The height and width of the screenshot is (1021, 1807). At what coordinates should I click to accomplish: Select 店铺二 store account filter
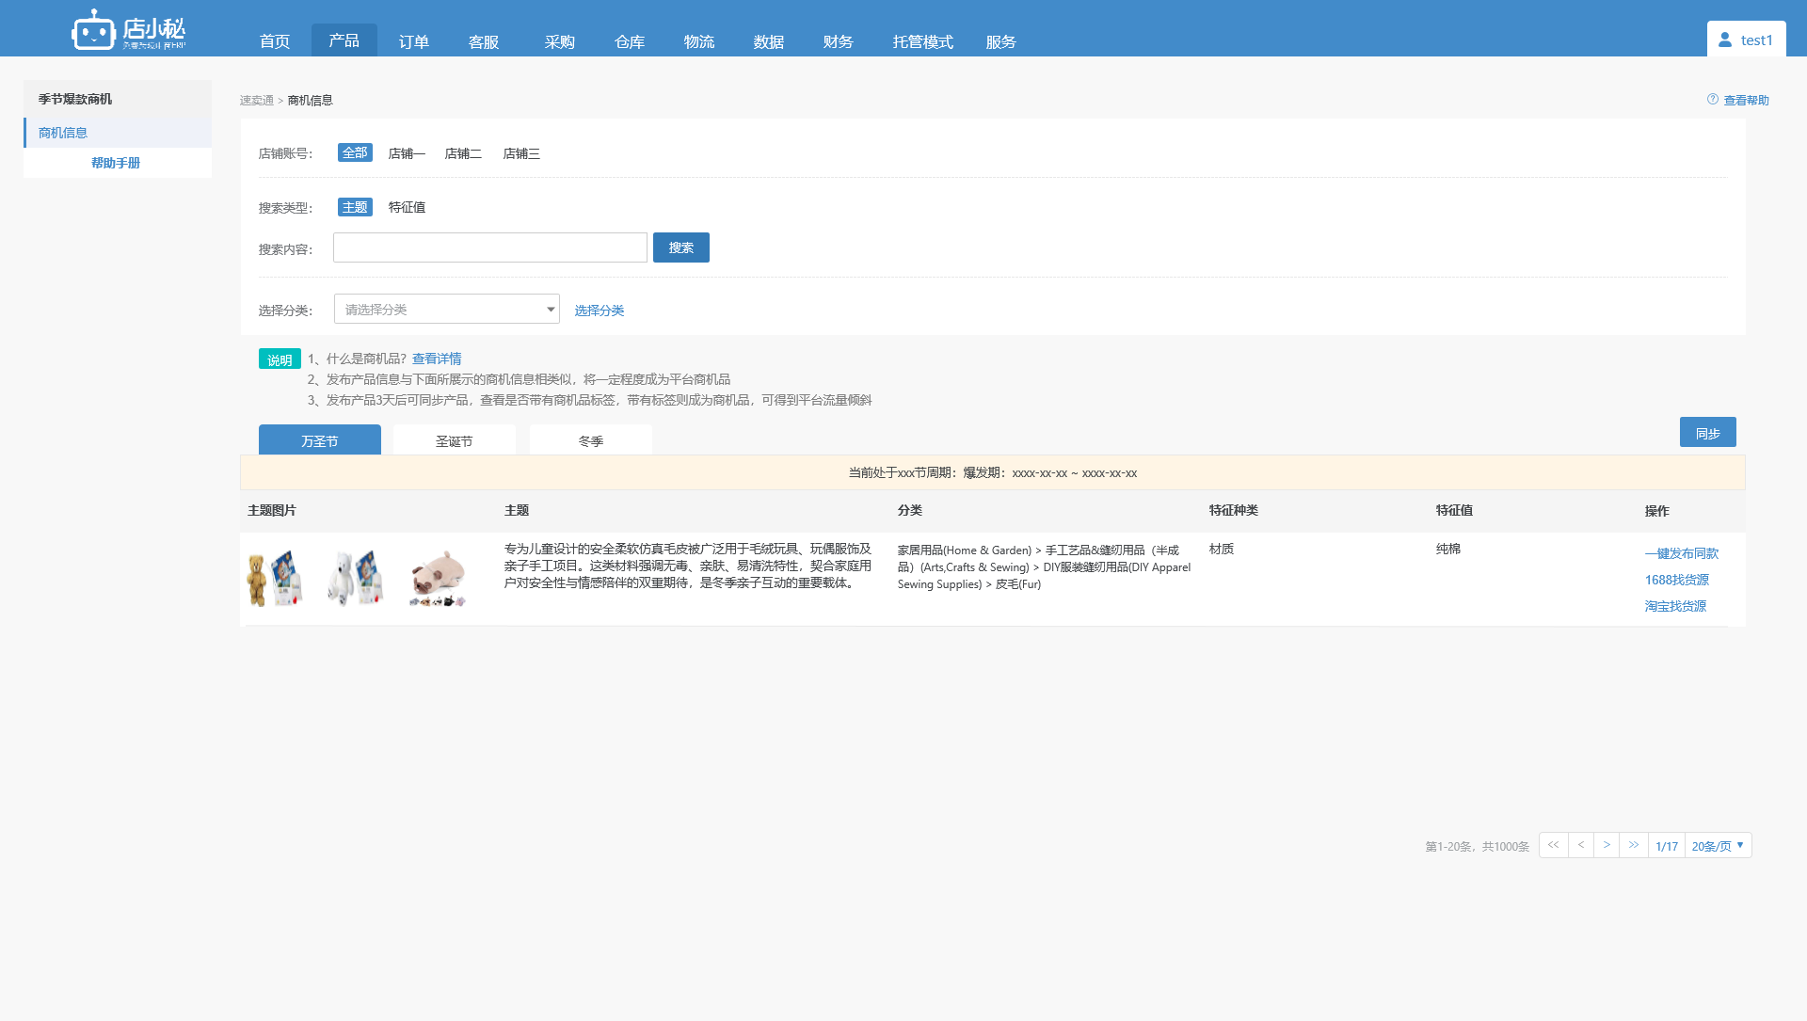click(463, 153)
